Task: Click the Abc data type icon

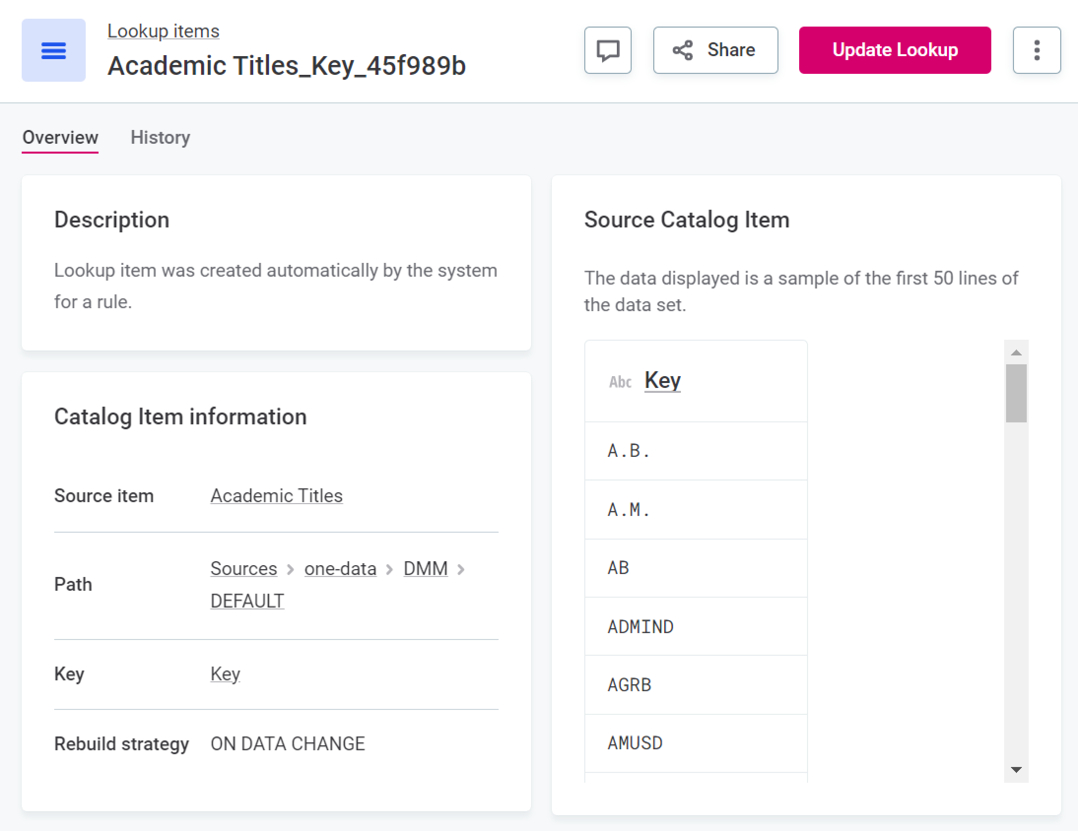Action: (620, 381)
